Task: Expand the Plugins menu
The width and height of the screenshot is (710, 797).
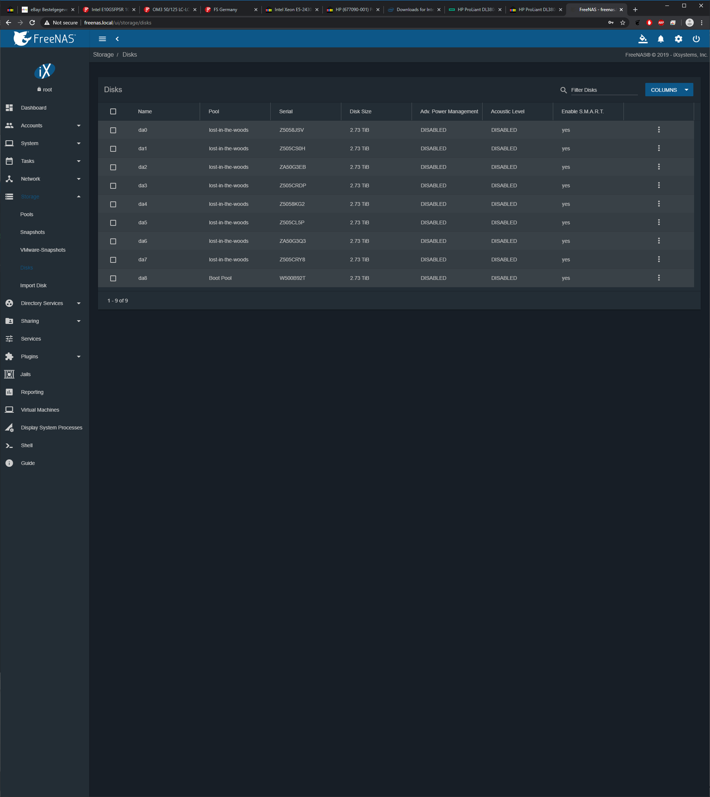Action: tap(44, 356)
